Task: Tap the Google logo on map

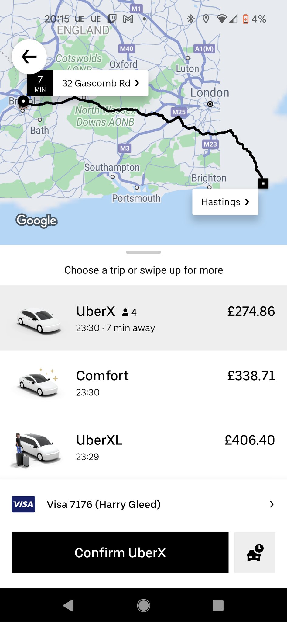Action: (x=37, y=221)
